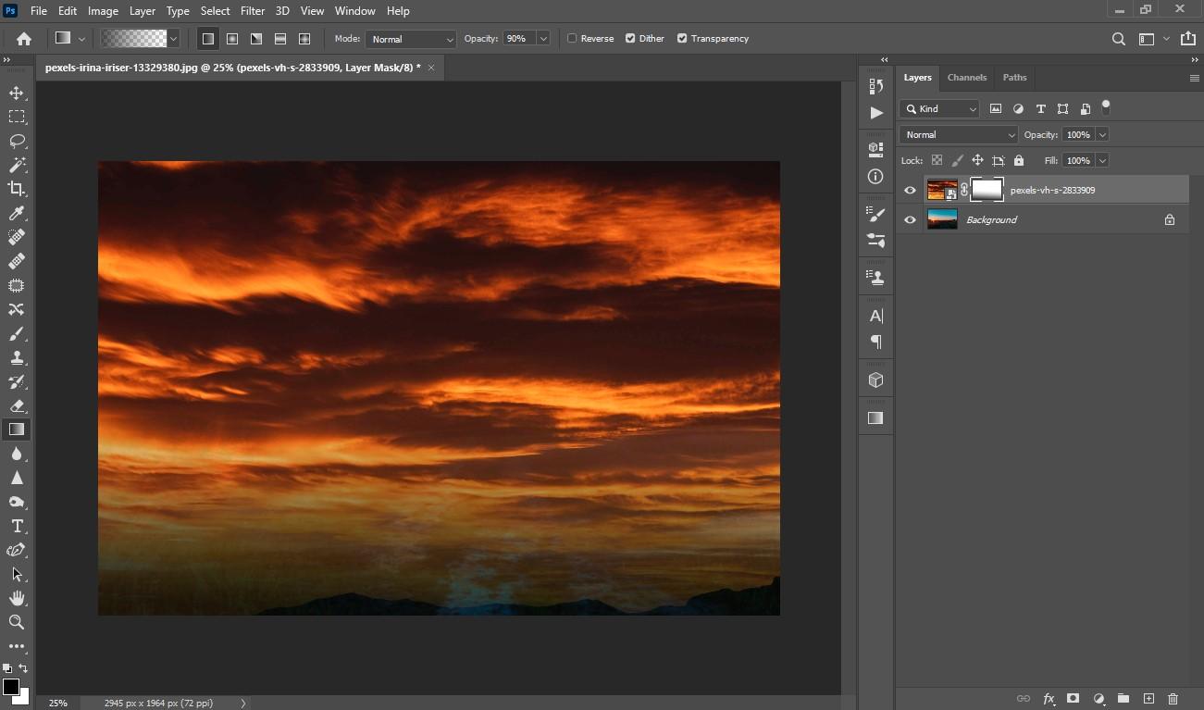Delete layer using trash icon
The height and width of the screenshot is (710, 1204).
click(1173, 699)
